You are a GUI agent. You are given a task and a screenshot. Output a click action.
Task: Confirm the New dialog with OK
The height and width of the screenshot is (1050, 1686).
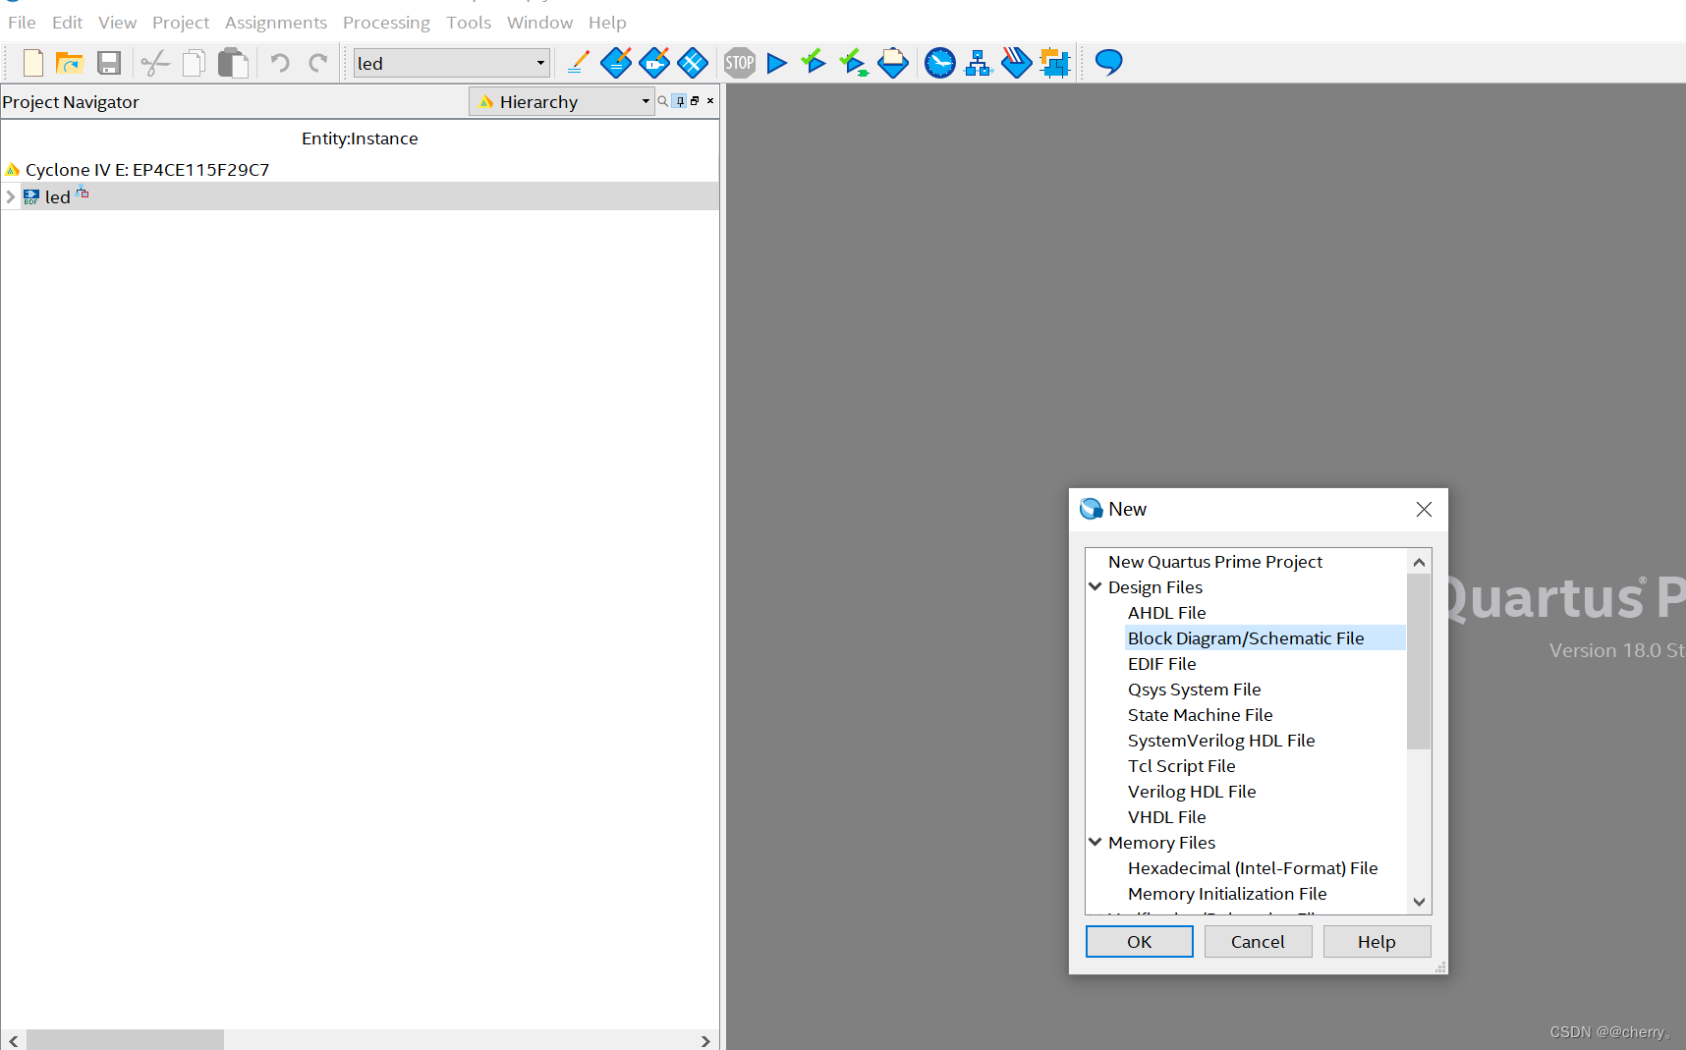click(1140, 941)
